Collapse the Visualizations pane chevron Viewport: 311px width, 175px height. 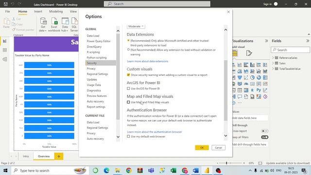tap(266, 41)
